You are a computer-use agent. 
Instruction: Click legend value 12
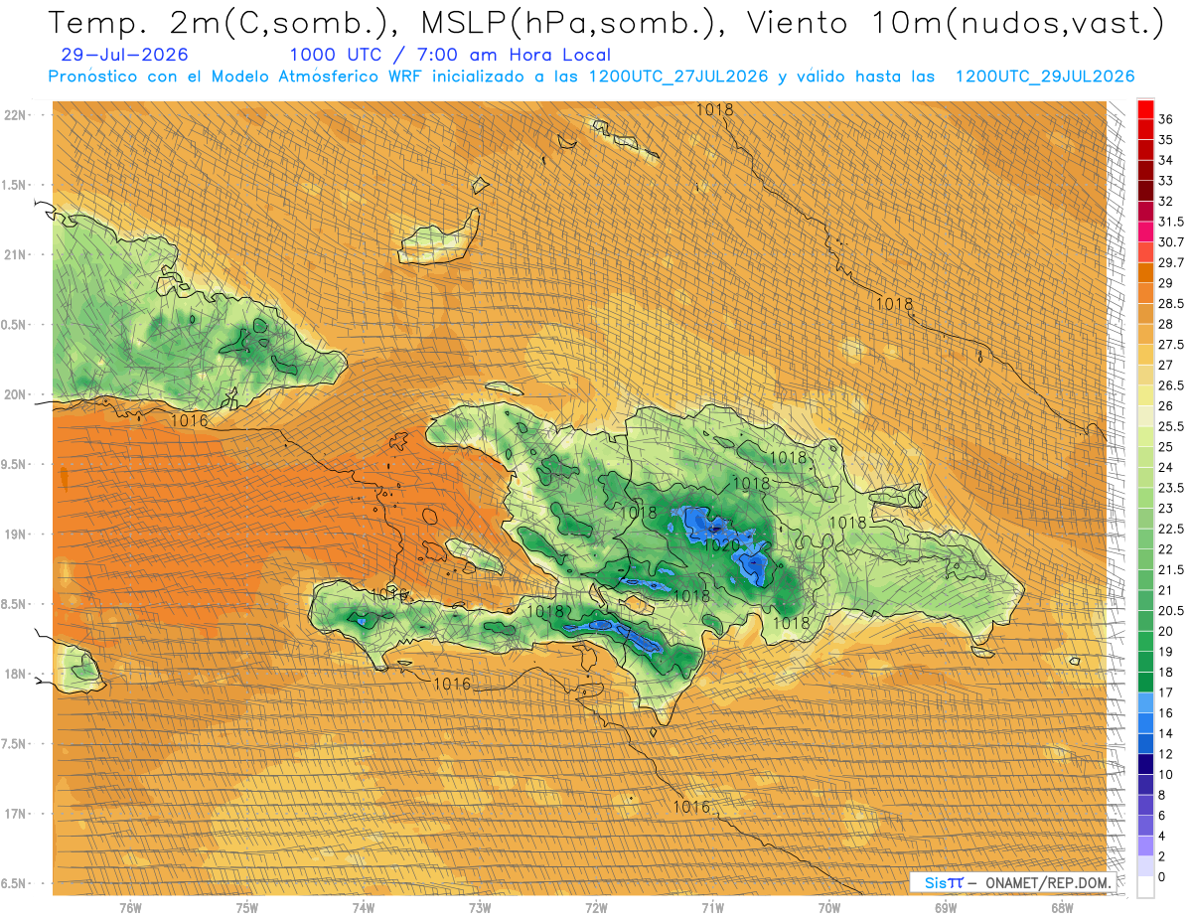tap(1166, 754)
